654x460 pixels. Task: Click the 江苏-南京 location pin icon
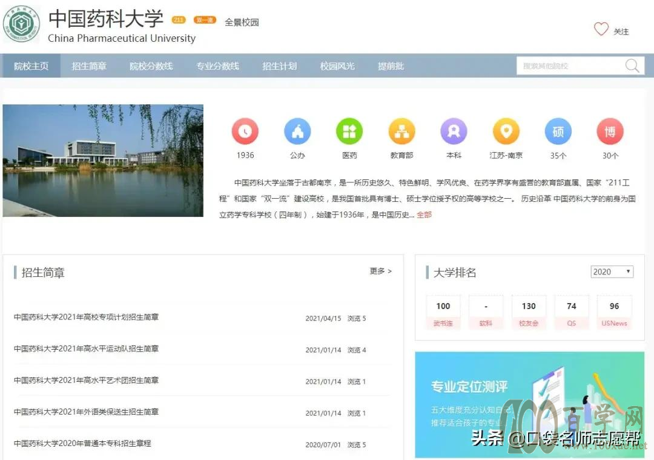tap(506, 131)
